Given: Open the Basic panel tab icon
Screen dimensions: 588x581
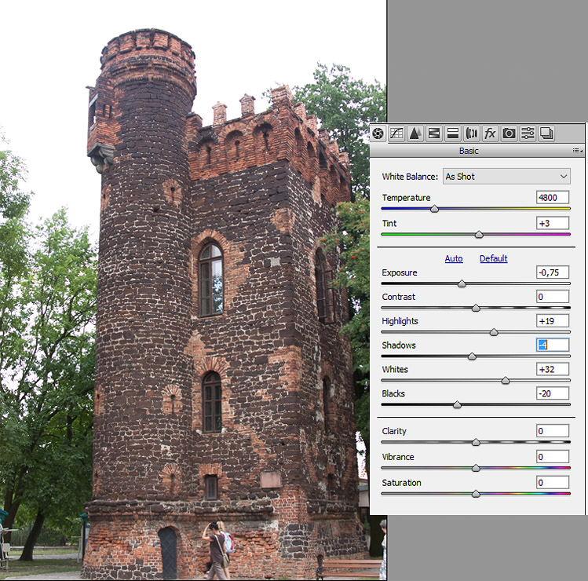Looking at the screenshot, I should (x=378, y=133).
